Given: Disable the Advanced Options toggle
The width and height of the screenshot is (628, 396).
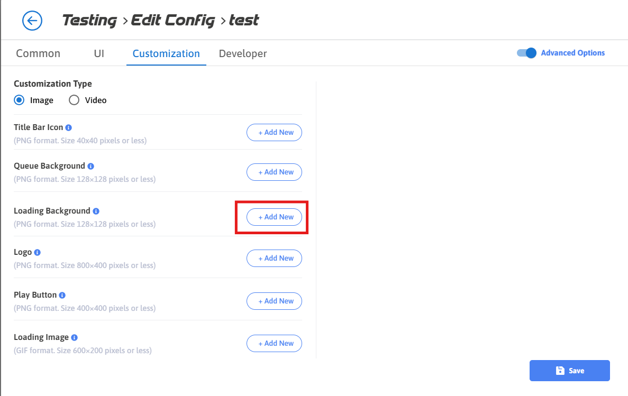Looking at the screenshot, I should 527,53.
